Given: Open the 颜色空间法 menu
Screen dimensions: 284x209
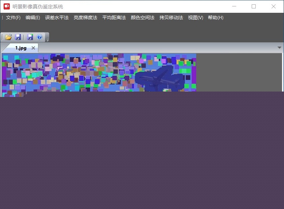Looking at the screenshot, I should tap(143, 18).
